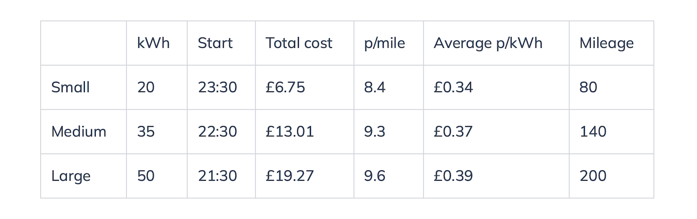Click the p/mile column header
Image resolution: width=697 pixels, height=219 pixels.
click(384, 43)
